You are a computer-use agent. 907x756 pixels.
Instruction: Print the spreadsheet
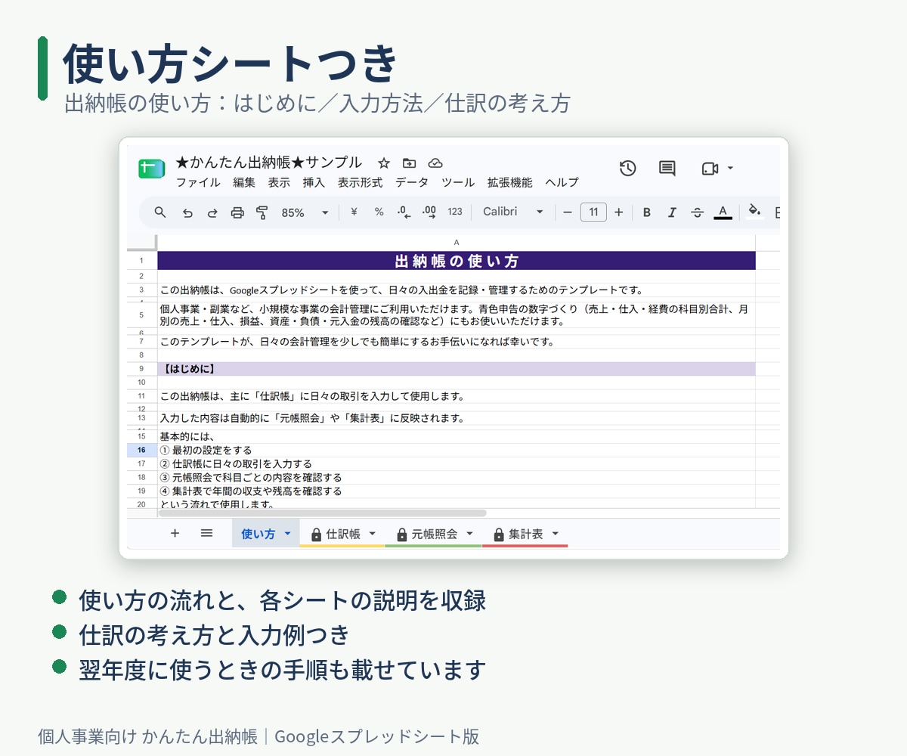(237, 212)
